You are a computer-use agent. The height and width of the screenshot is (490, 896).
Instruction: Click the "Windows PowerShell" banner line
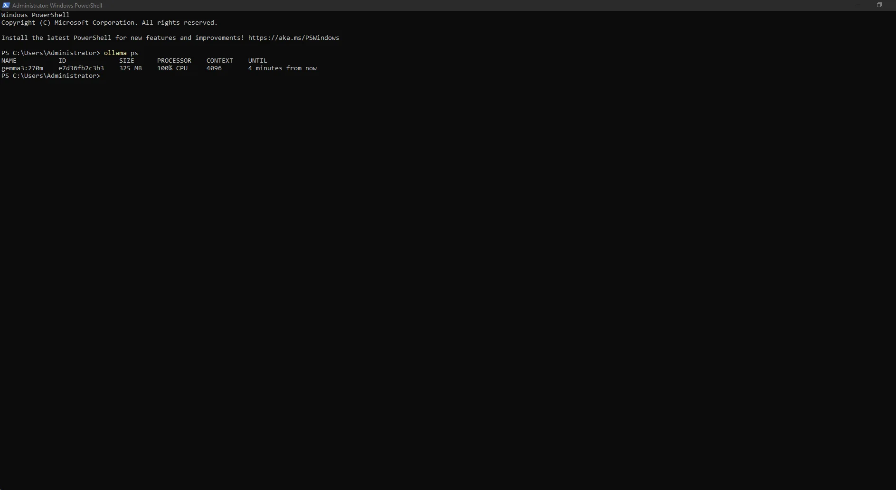click(36, 15)
